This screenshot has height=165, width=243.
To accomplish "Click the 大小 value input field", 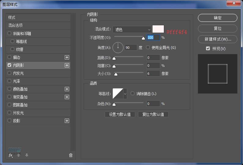I will coord(153,74).
